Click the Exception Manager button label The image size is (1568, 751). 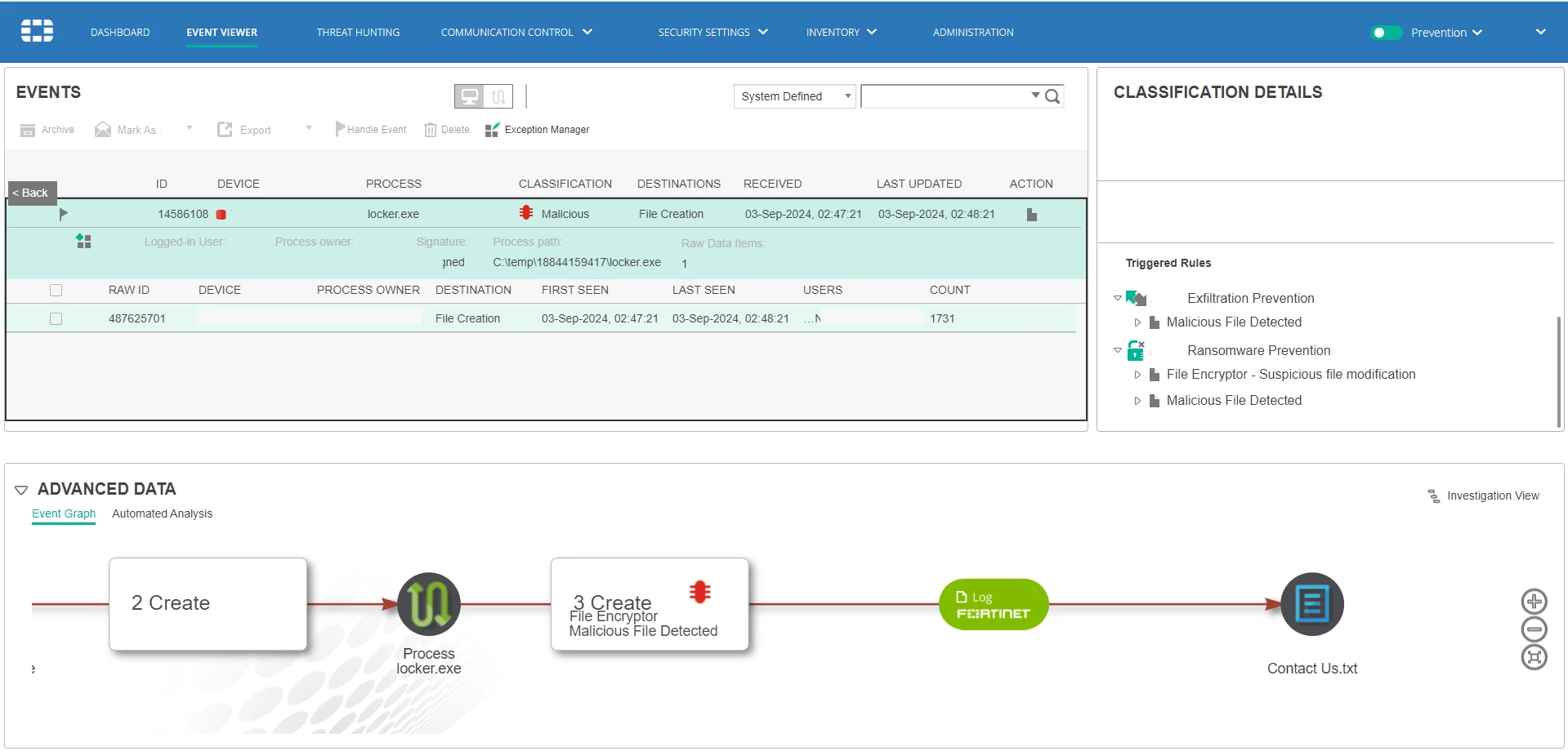[547, 130]
